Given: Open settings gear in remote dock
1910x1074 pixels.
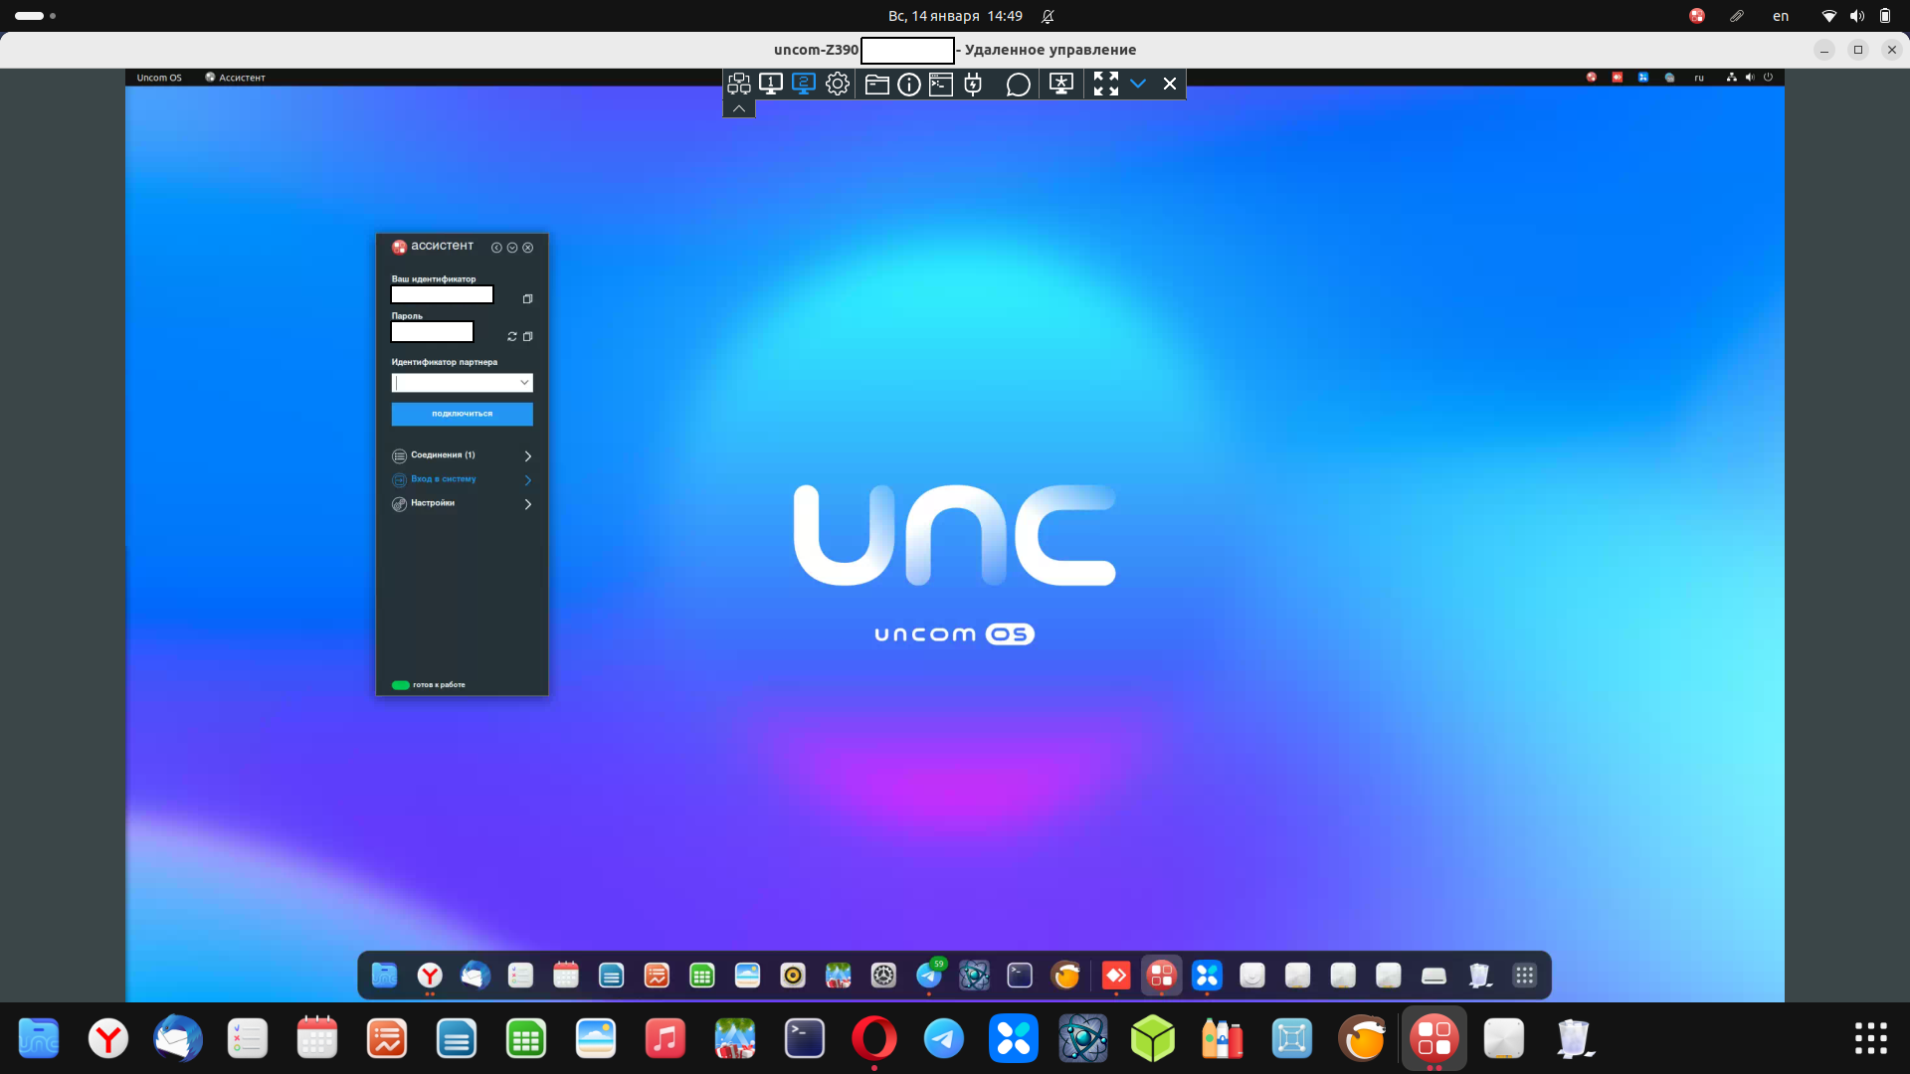Looking at the screenshot, I should [883, 976].
